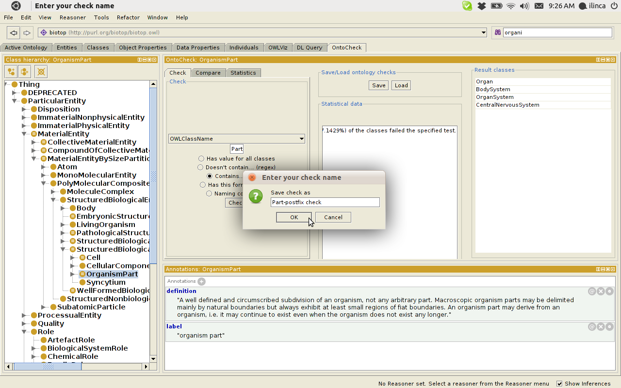Click the add subclass icon in Class hierarchy
Screen dimensions: 621x388
(11, 72)
